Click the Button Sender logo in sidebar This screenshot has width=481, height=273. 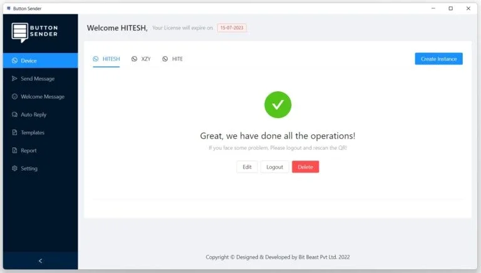[x=34, y=32]
